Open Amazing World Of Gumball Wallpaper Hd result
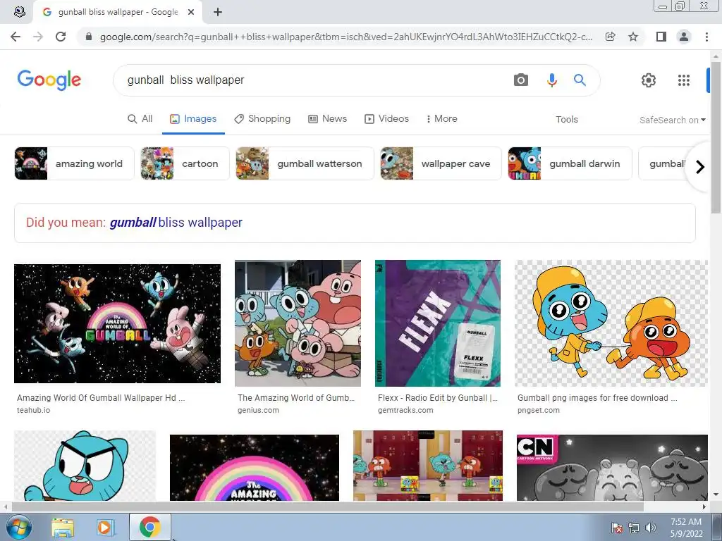The width and height of the screenshot is (722, 541). point(101,398)
